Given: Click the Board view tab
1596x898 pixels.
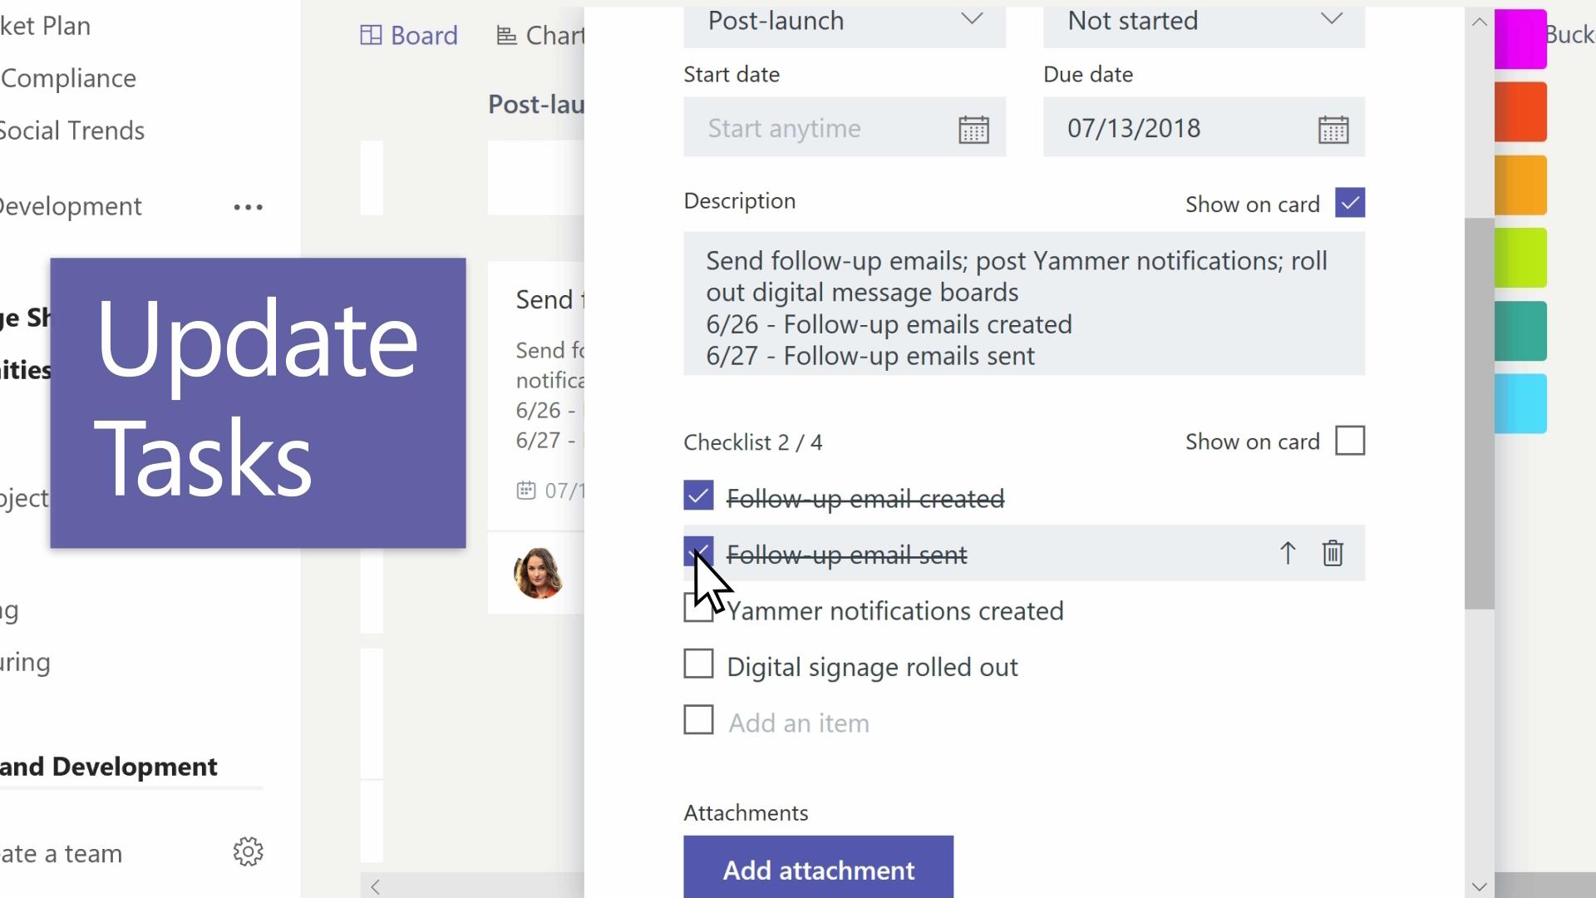Looking at the screenshot, I should click(x=411, y=35).
